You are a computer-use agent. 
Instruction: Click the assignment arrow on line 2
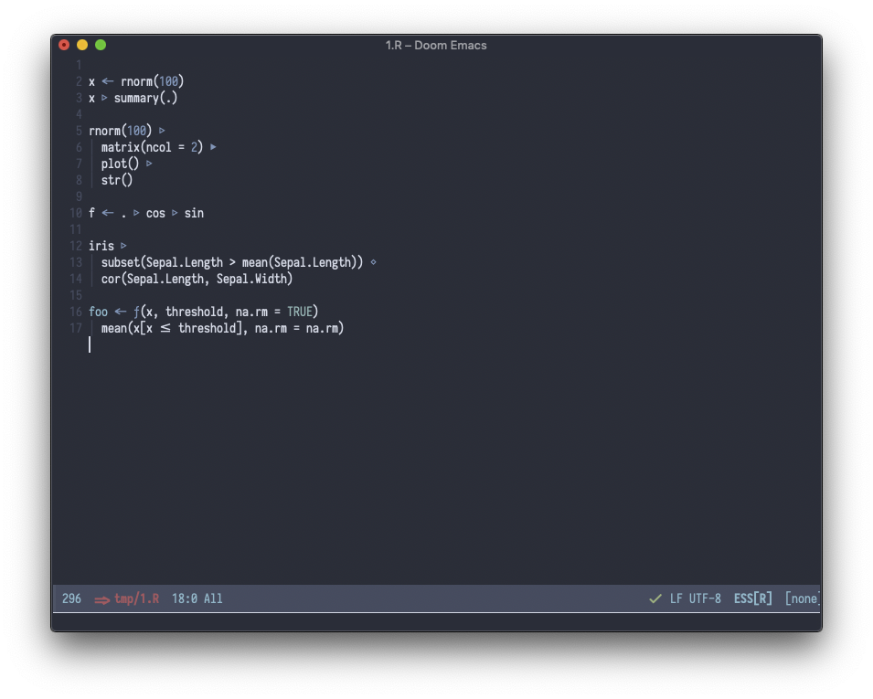pos(108,81)
